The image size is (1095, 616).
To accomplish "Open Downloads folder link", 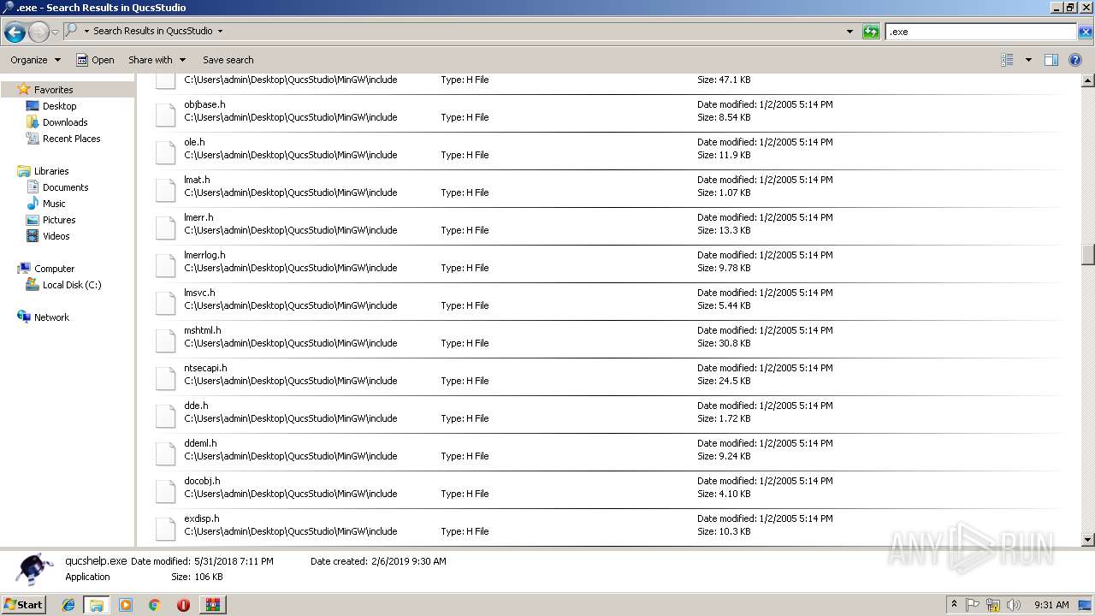I will pos(65,122).
